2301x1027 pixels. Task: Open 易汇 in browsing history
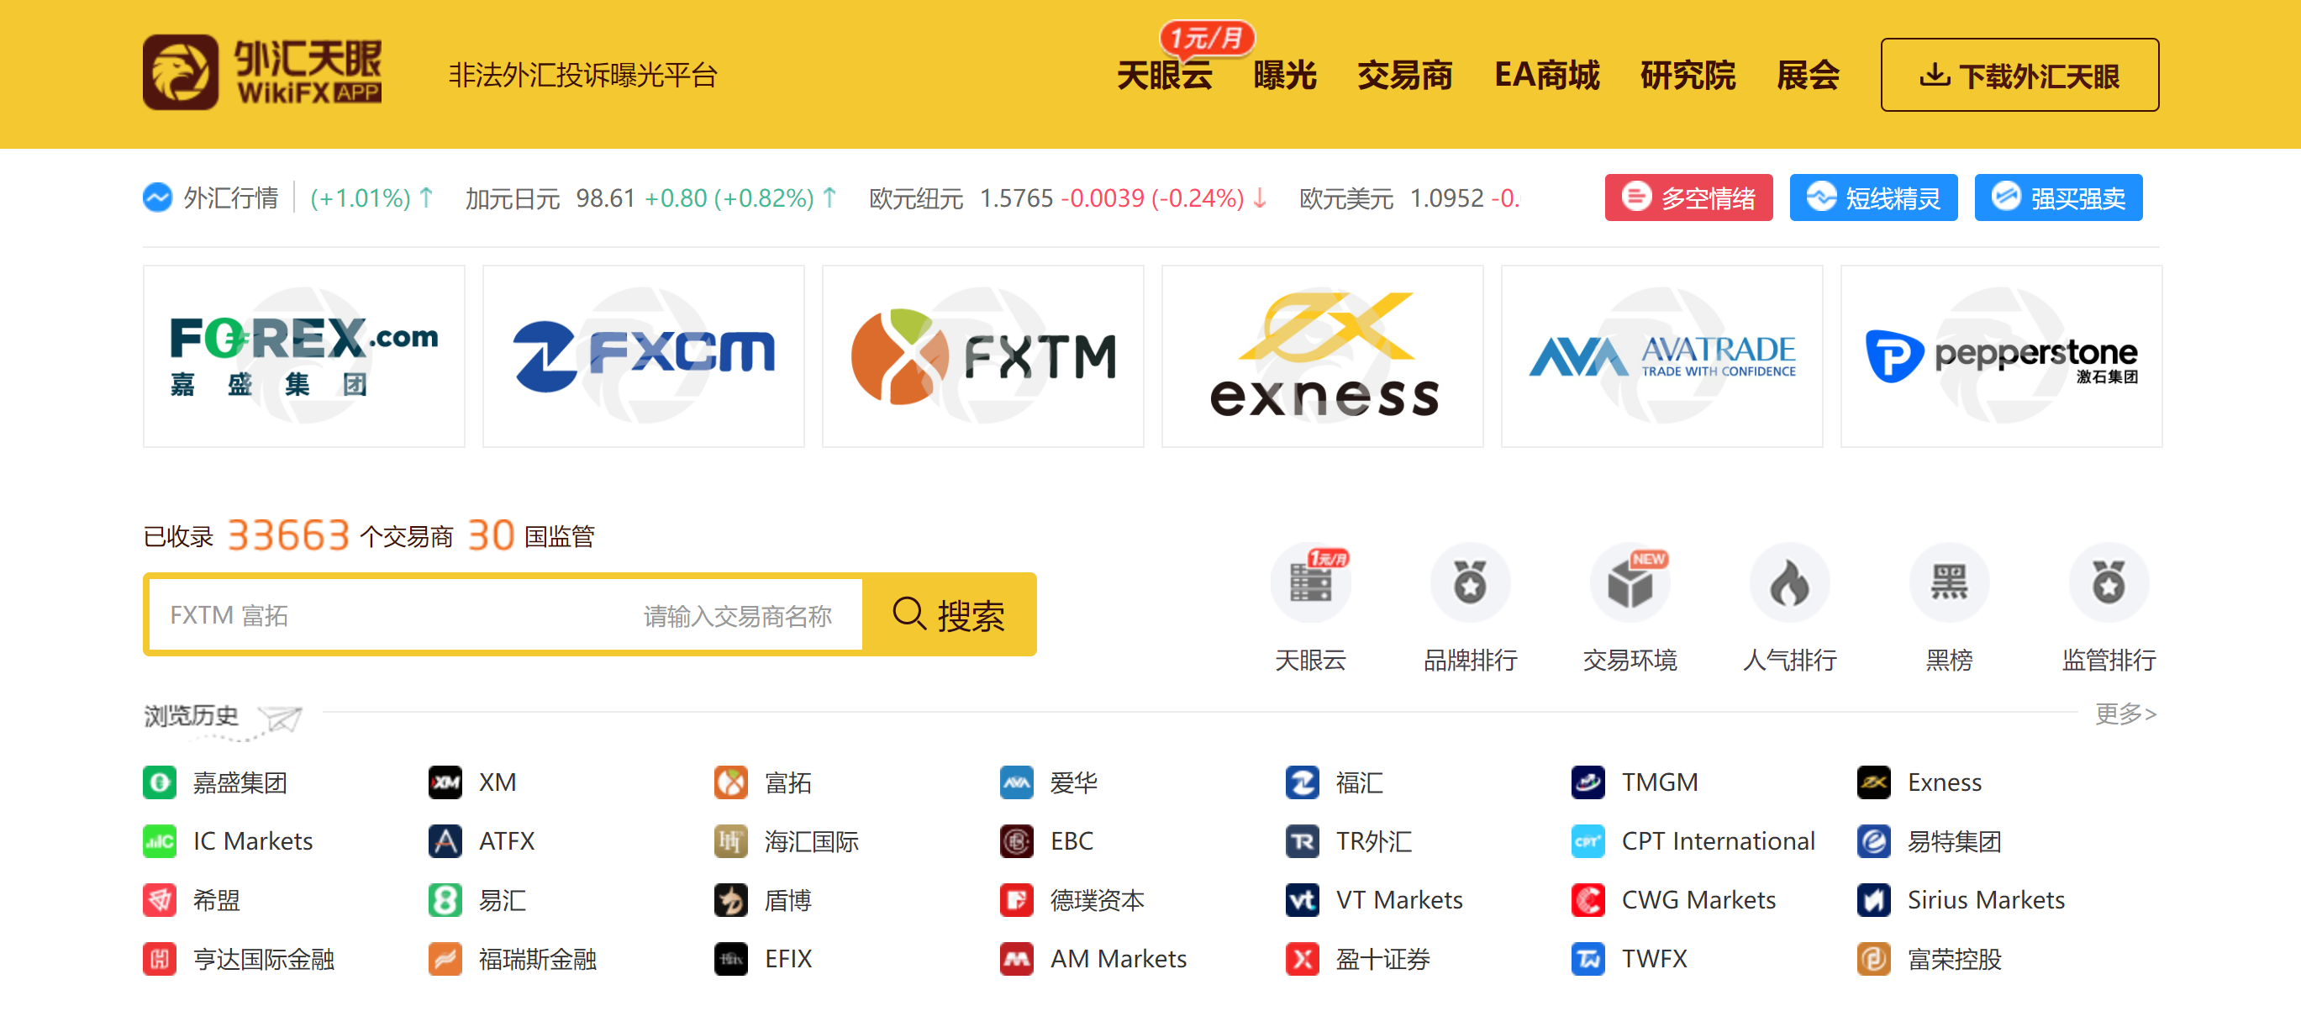478,900
